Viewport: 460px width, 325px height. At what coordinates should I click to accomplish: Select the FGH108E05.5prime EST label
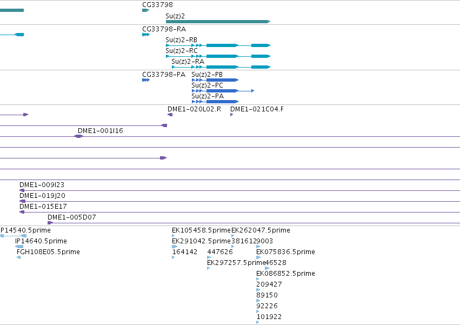48,252
